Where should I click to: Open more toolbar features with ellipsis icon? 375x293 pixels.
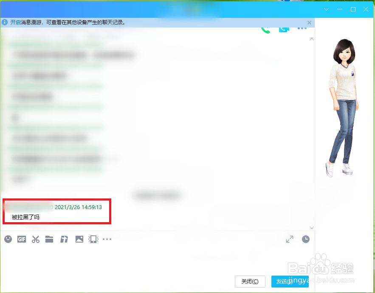(107, 239)
